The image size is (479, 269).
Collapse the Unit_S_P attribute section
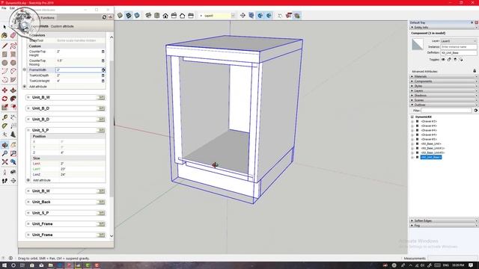tap(28, 130)
